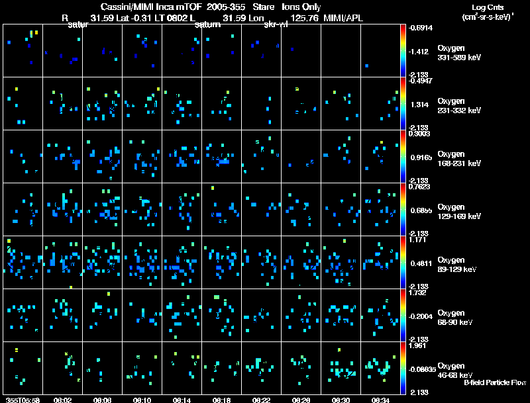The height and width of the screenshot is (403, 530).
Task: Click the '0.6855' color scale value
Action: coord(421,210)
